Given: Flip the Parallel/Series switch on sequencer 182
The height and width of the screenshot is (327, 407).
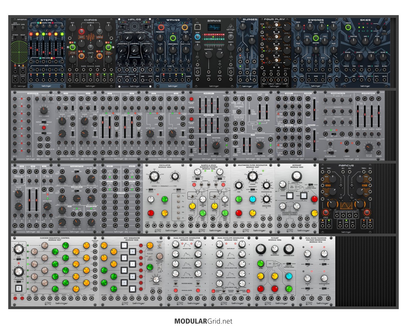Looking at the screenshot, I should click(x=44, y=133).
